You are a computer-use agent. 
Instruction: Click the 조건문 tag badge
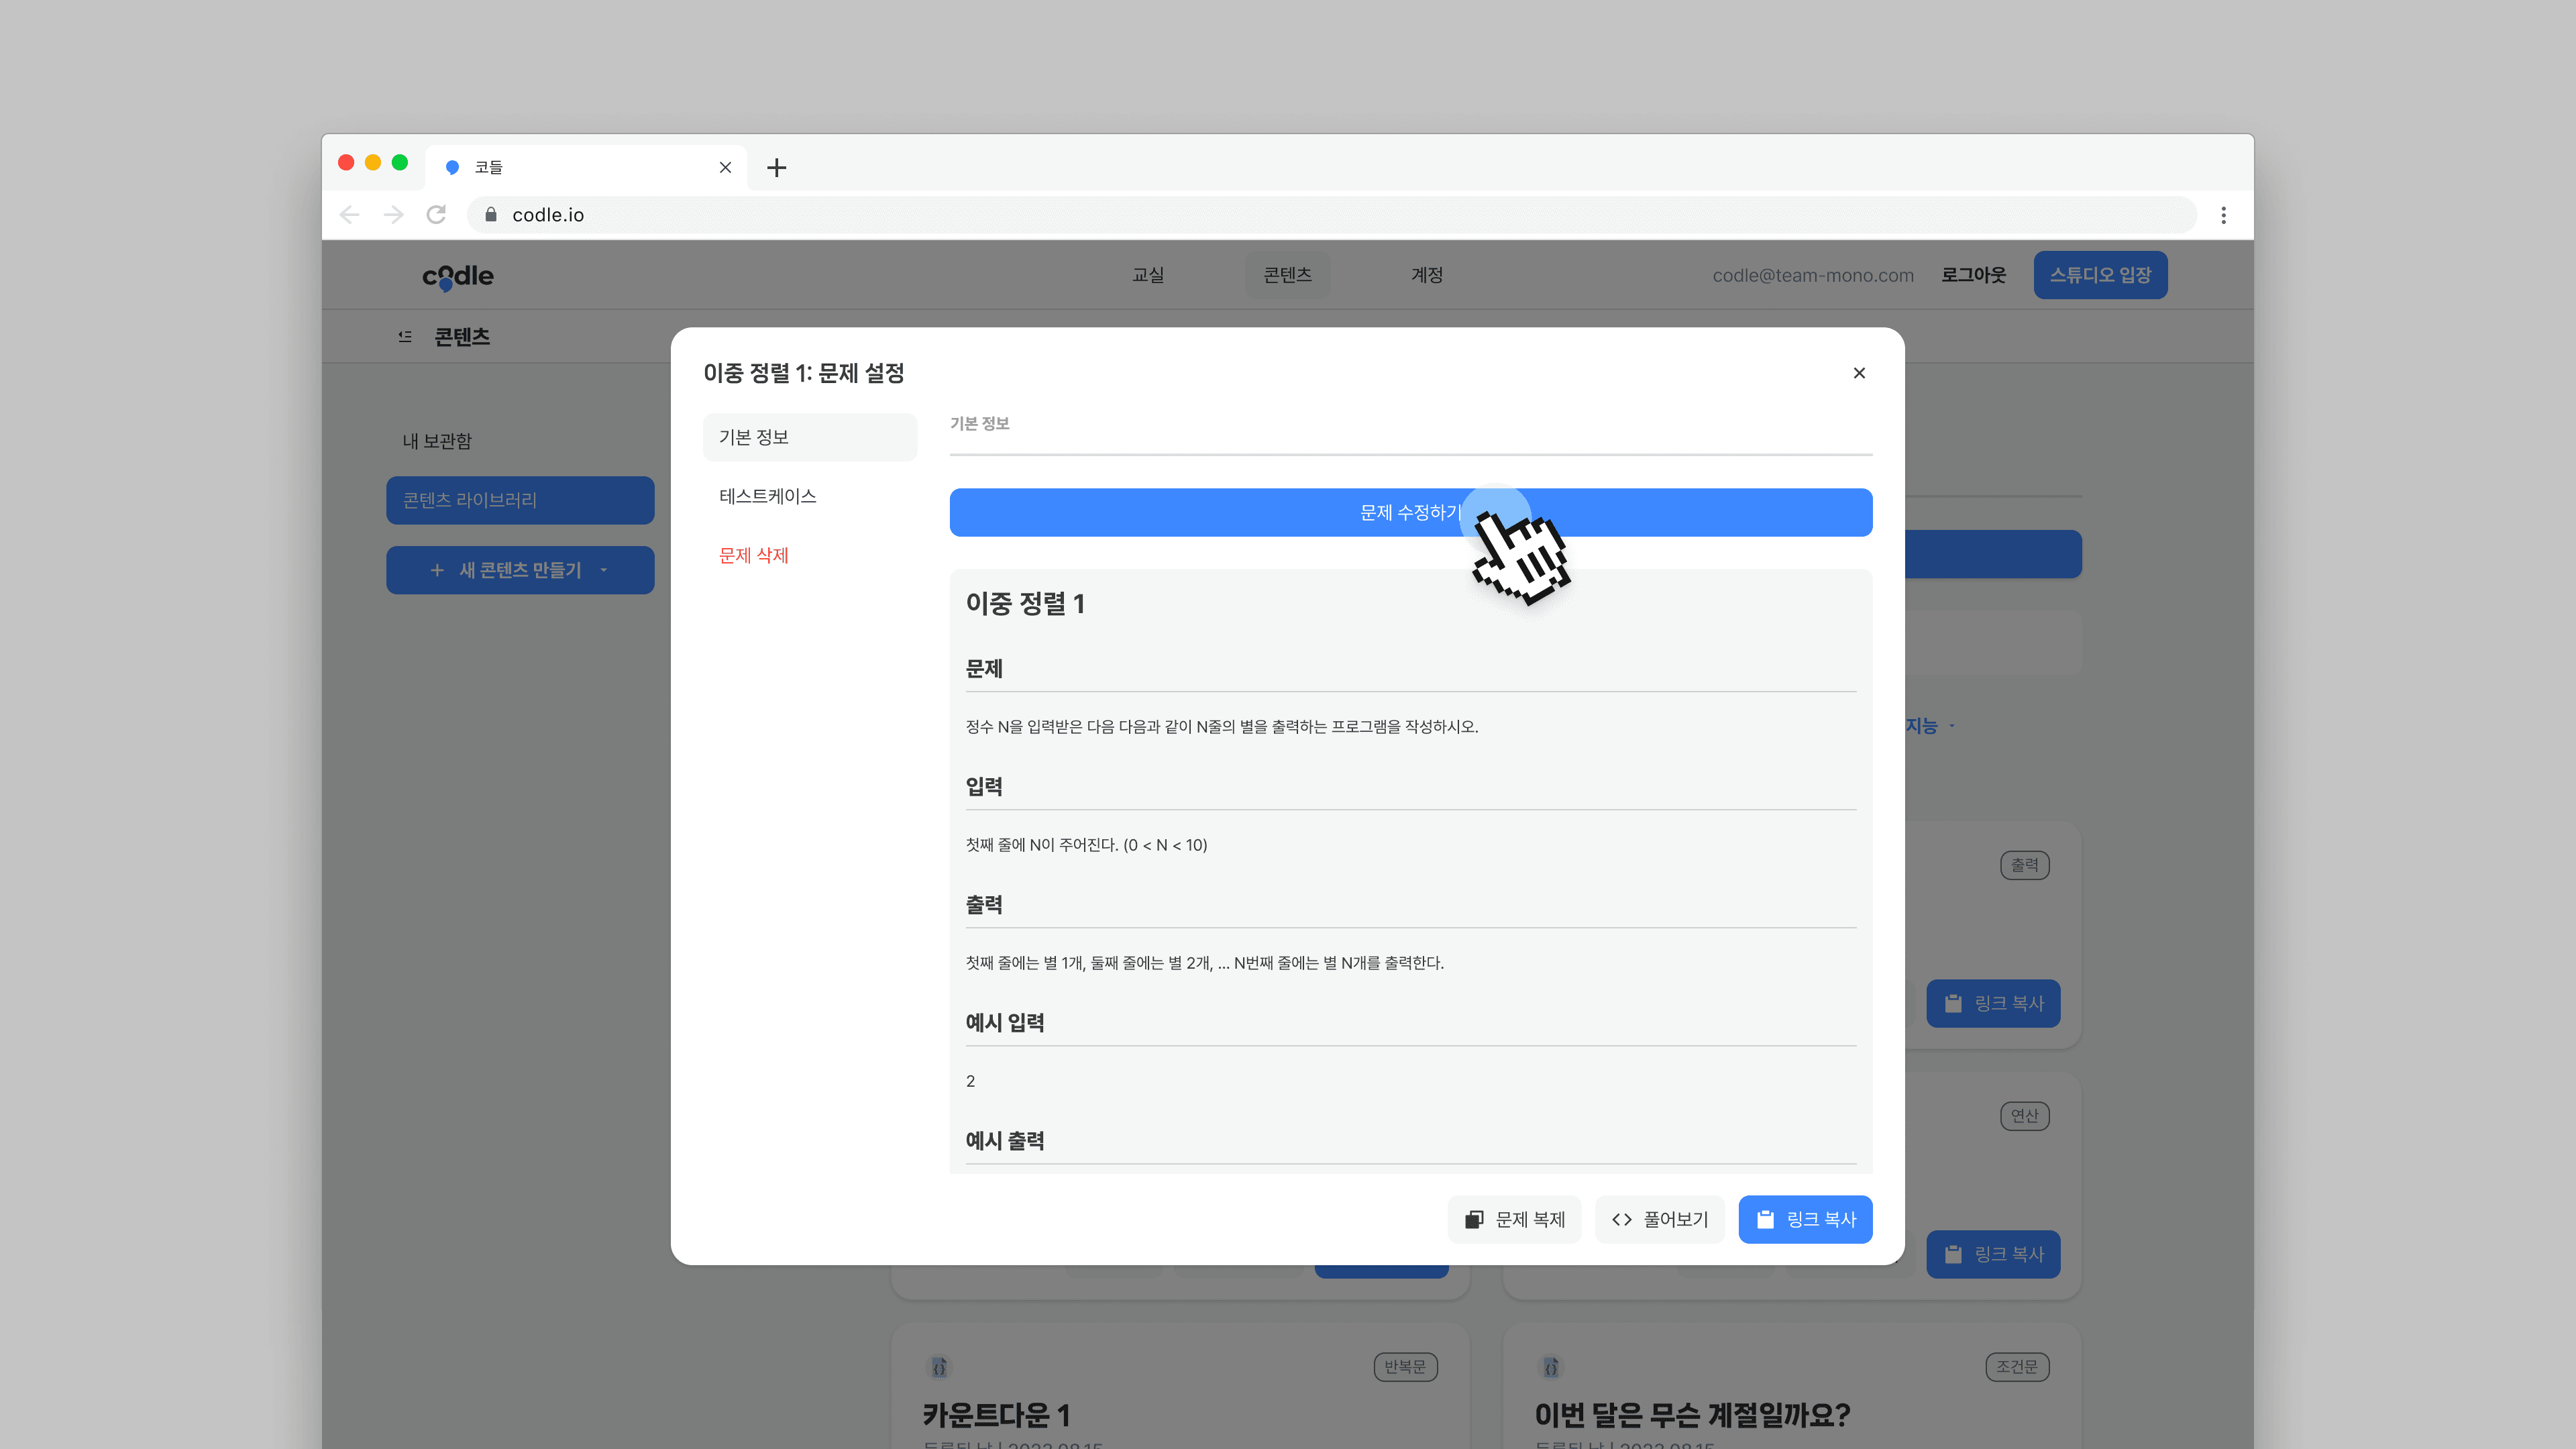(2017, 1367)
